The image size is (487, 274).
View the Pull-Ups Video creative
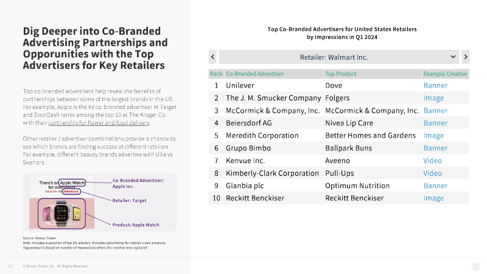coord(432,174)
